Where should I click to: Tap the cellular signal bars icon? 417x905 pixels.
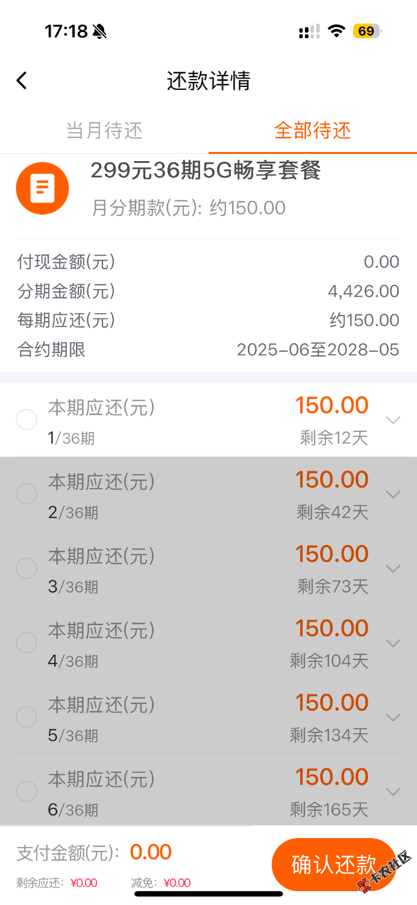tap(309, 31)
